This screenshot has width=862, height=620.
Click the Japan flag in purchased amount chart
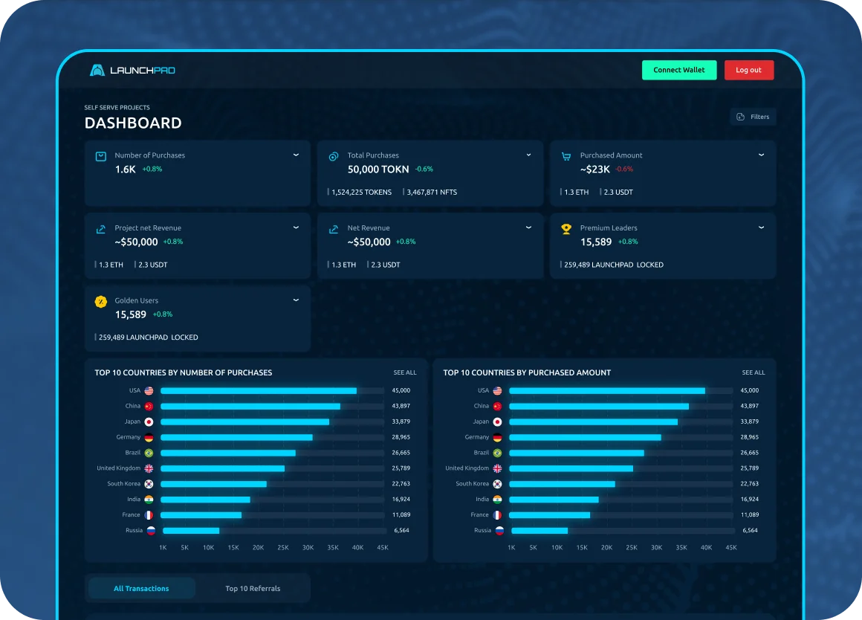[x=497, y=422]
